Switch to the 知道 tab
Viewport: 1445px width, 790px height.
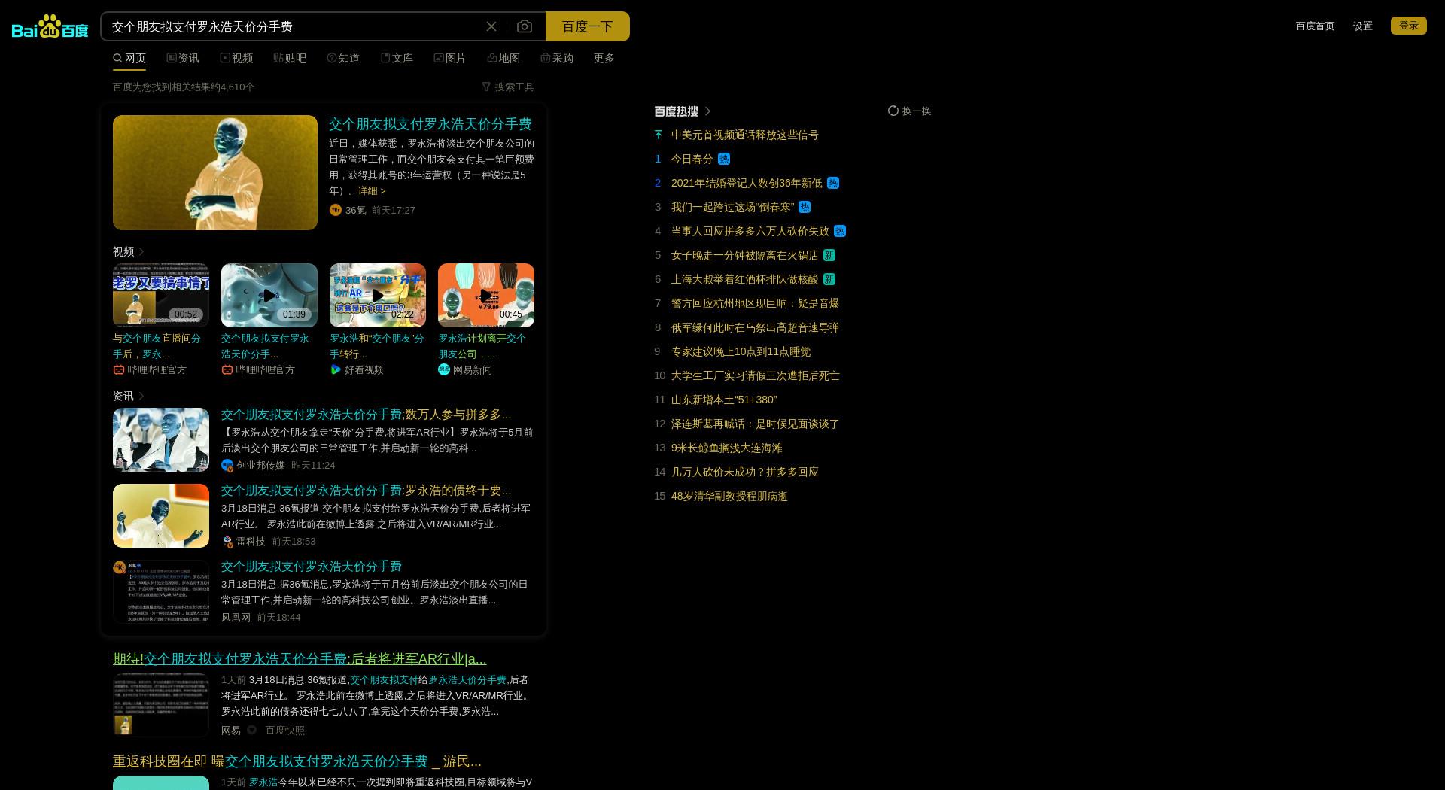point(343,58)
